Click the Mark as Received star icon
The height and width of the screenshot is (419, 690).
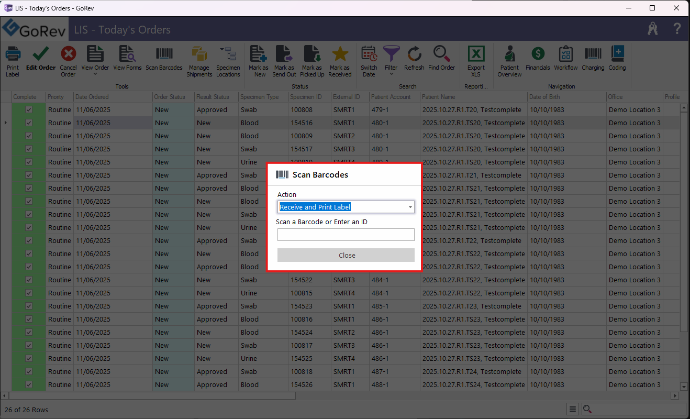click(340, 54)
